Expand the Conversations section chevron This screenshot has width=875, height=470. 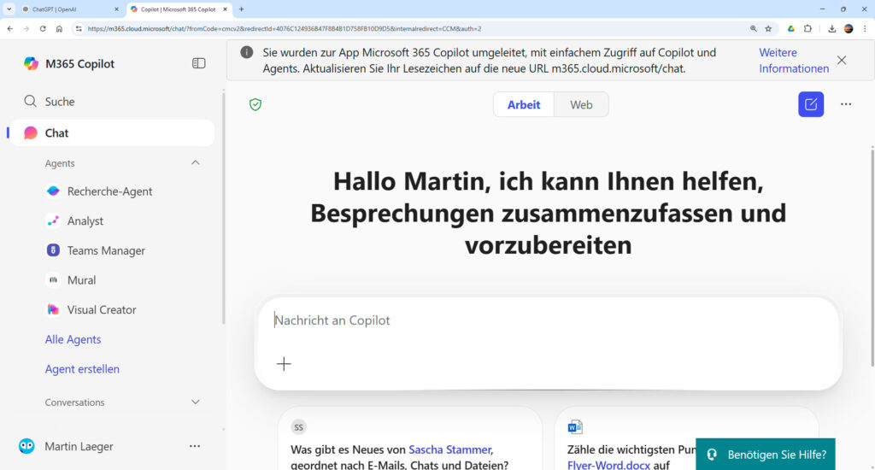click(196, 402)
